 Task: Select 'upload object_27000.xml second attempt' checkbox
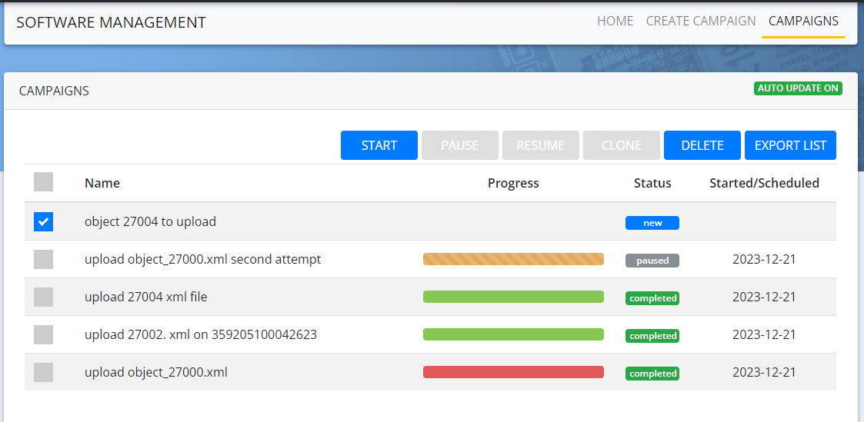pyautogui.click(x=43, y=260)
